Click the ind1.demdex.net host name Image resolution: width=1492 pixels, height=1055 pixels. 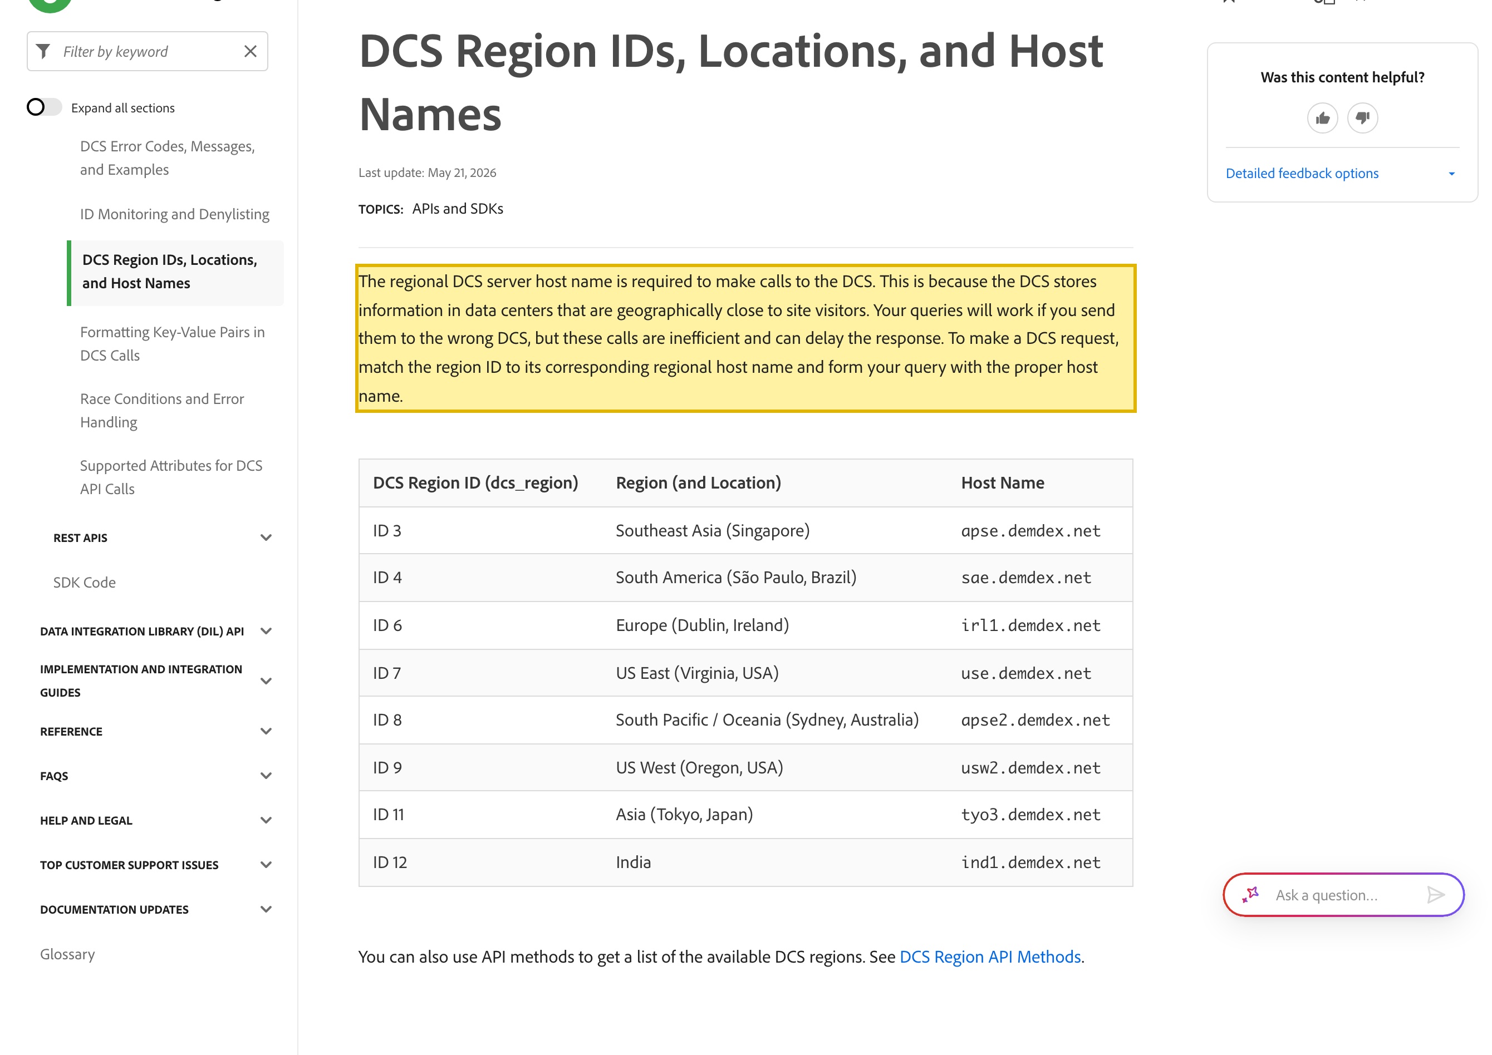(x=1030, y=862)
